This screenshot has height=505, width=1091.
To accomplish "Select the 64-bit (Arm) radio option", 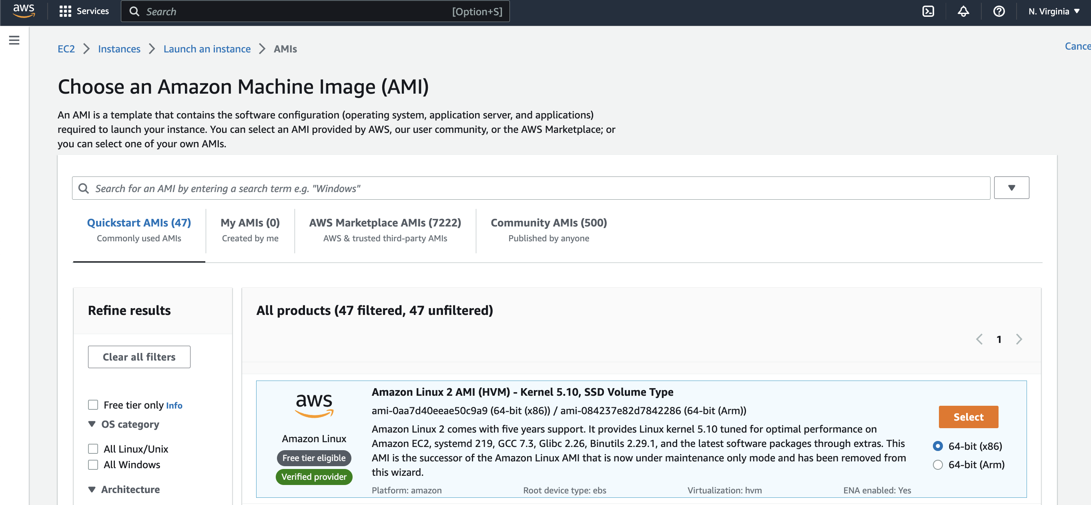I will [938, 464].
